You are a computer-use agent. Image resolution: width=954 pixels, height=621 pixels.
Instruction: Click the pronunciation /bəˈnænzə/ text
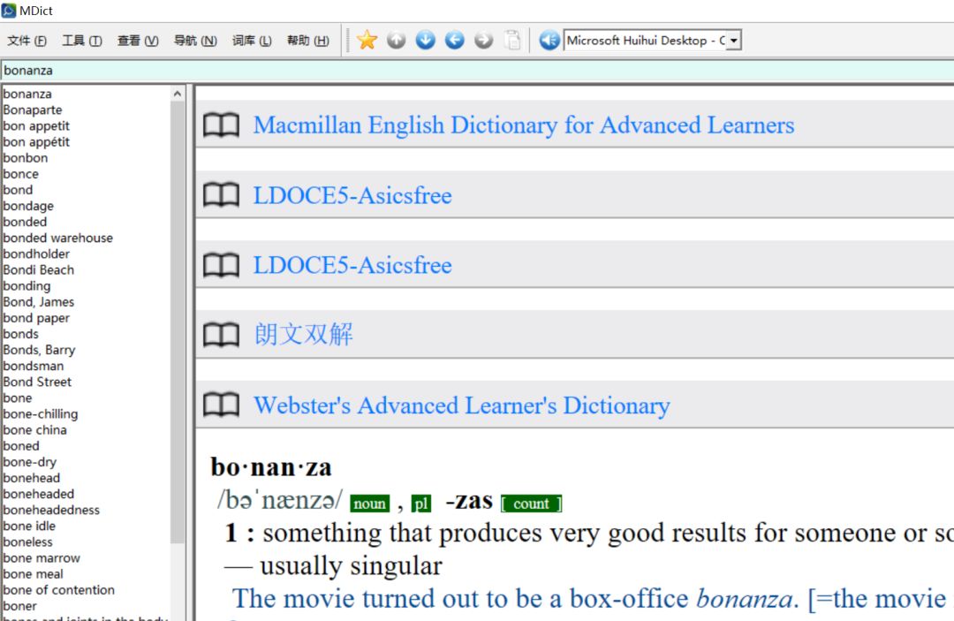(x=281, y=501)
